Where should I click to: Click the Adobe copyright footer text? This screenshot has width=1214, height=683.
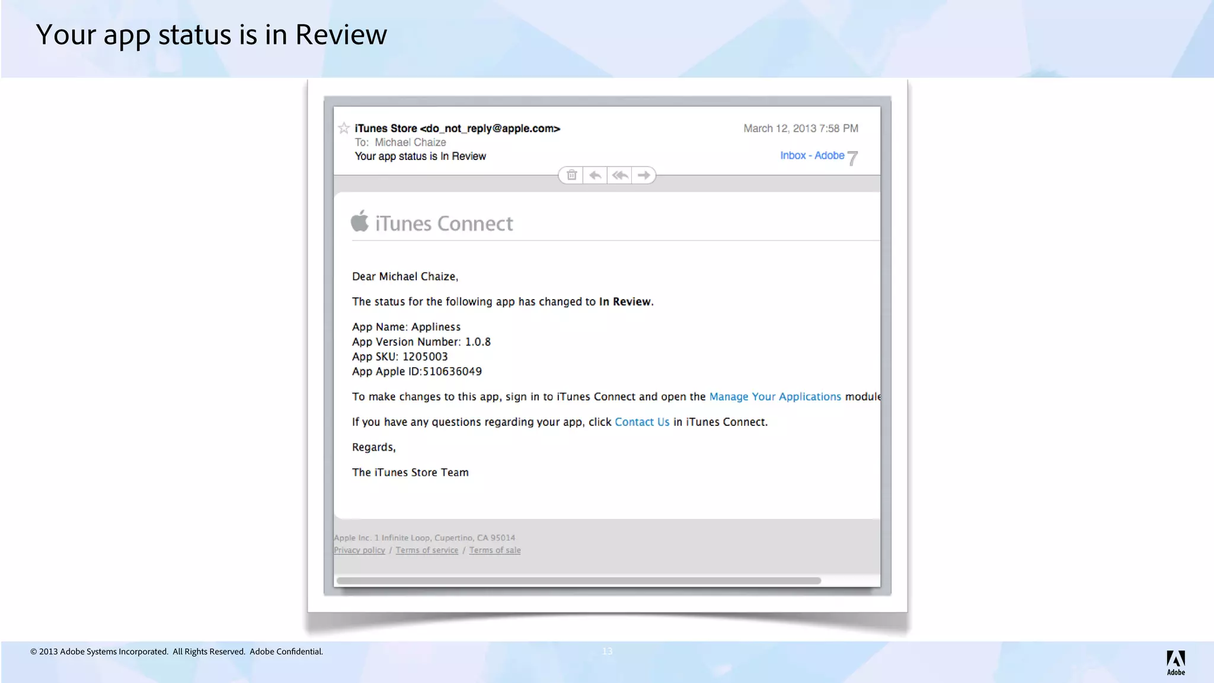tap(177, 652)
